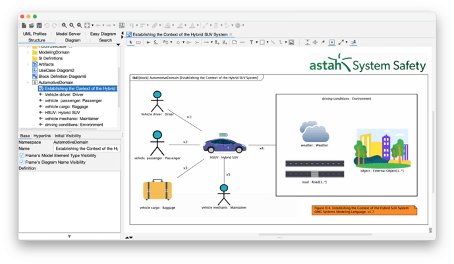This screenshot has width=454, height=264.
Task: Click the four-arrow alignment icon in diagram toolbar
Action: click(x=315, y=42)
